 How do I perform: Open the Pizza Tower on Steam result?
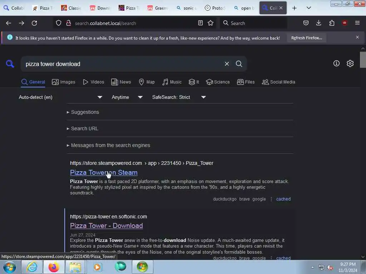(x=104, y=172)
